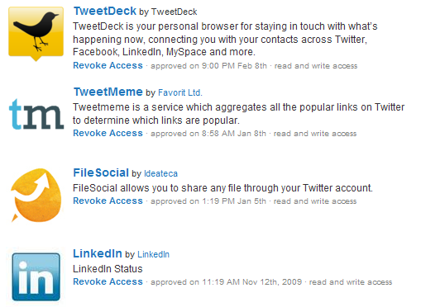Click the FileSocial orange egg icon
Viewport: 421px width, 307px height.
tap(36, 195)
